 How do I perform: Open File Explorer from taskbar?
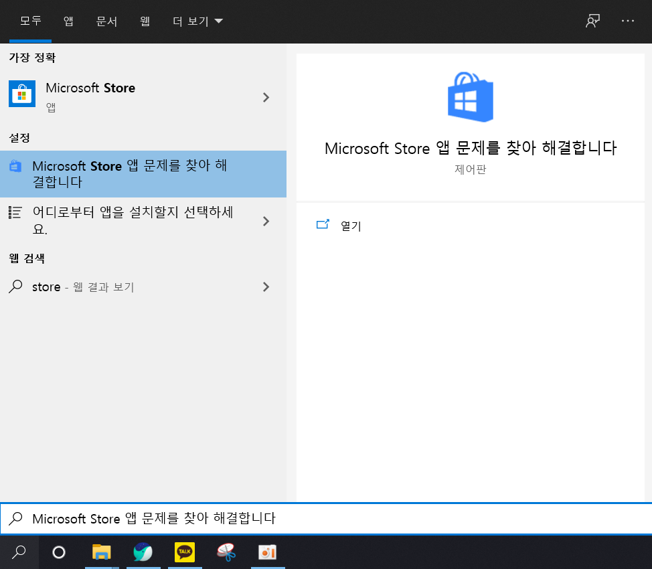[x=102, y=552]
